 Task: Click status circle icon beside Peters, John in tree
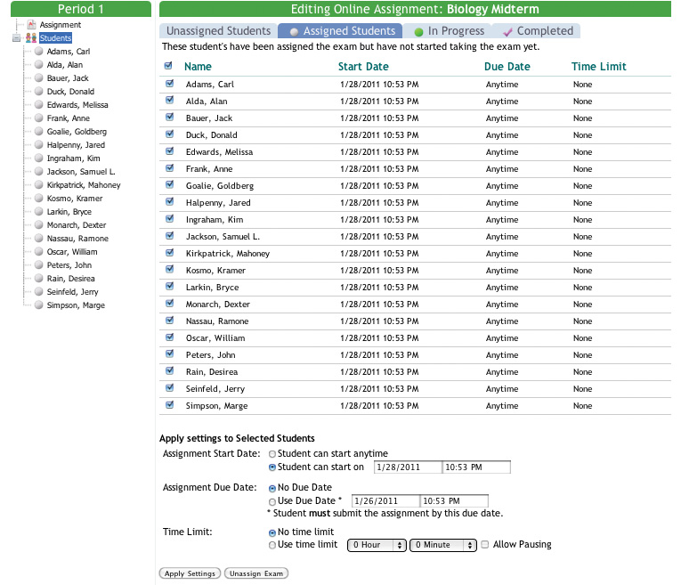tap(39, 265)
